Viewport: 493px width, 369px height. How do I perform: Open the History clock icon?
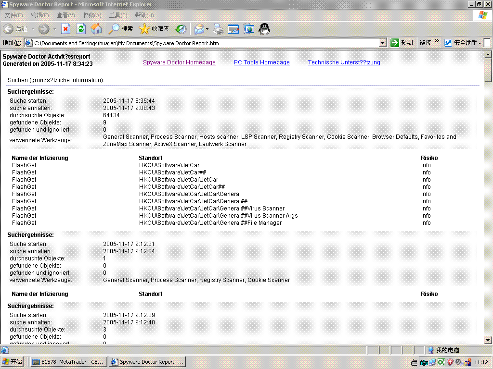181,29
